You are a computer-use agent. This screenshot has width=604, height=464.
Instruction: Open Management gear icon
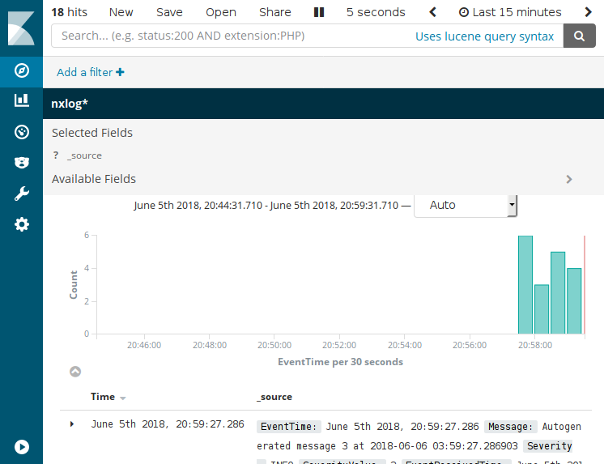pos(22,224)
